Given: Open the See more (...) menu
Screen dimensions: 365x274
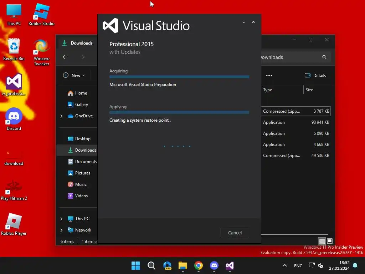Looking at the screenshot, I should (x=269, y=75).
